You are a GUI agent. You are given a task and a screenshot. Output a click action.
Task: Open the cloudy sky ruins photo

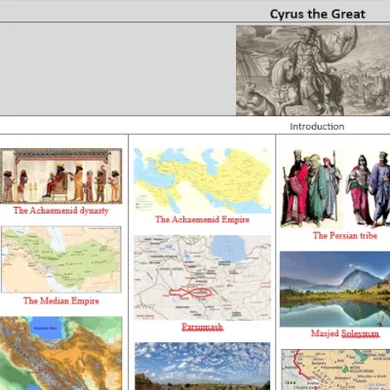tap(202, 366)
